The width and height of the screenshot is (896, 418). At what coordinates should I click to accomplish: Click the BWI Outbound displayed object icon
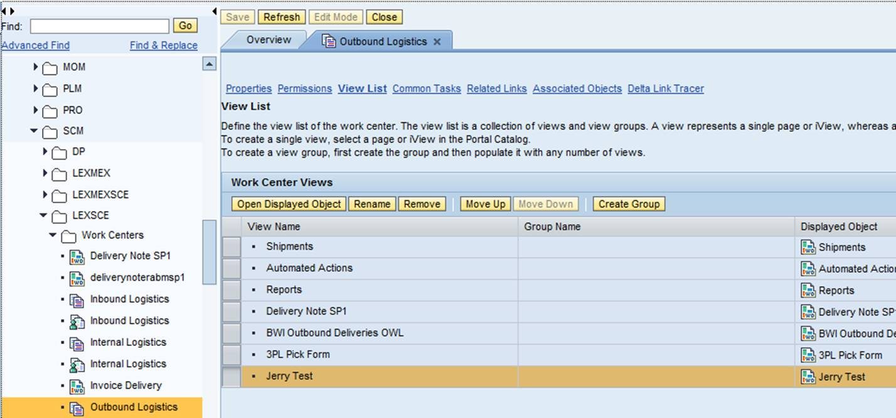click(808, 333)
